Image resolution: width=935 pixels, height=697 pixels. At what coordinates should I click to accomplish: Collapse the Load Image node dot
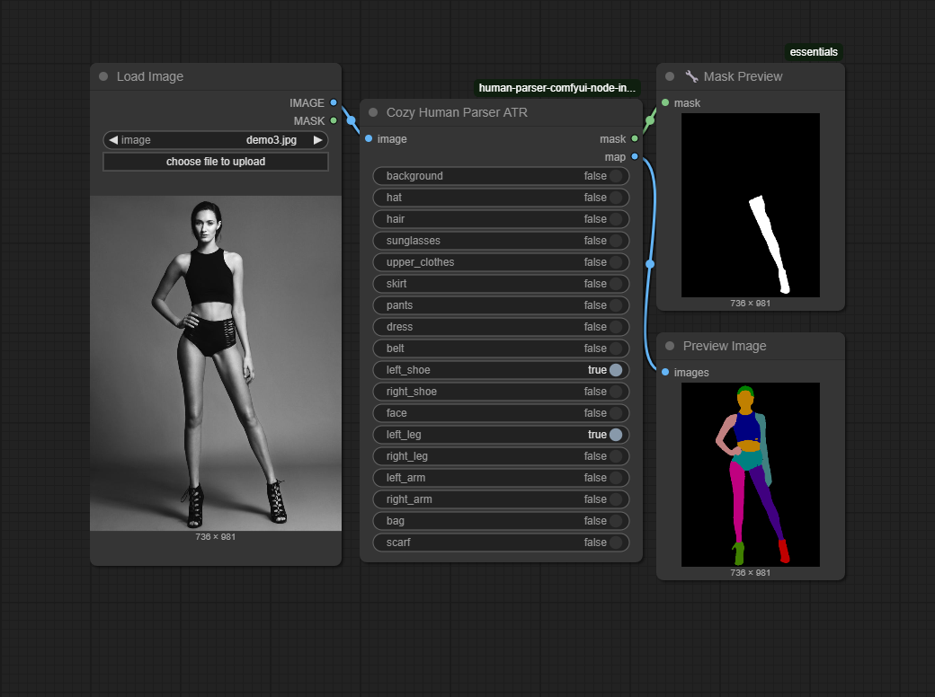(x=103, y=76)
